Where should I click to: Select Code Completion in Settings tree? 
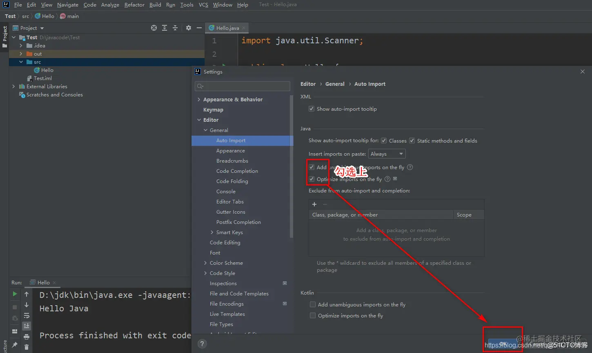237,171
